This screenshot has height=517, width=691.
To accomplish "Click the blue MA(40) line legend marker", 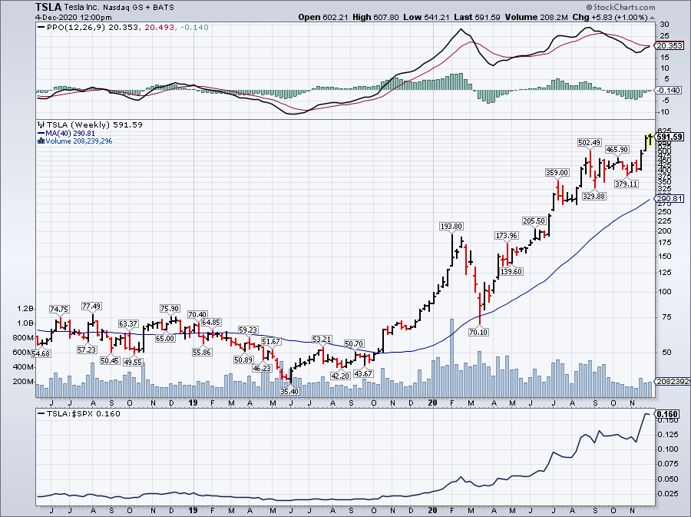I will pos(41,133).
